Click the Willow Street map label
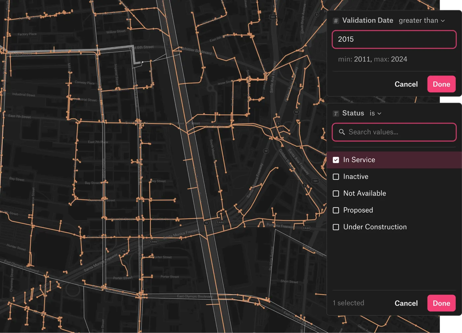 tap(116, 32)
